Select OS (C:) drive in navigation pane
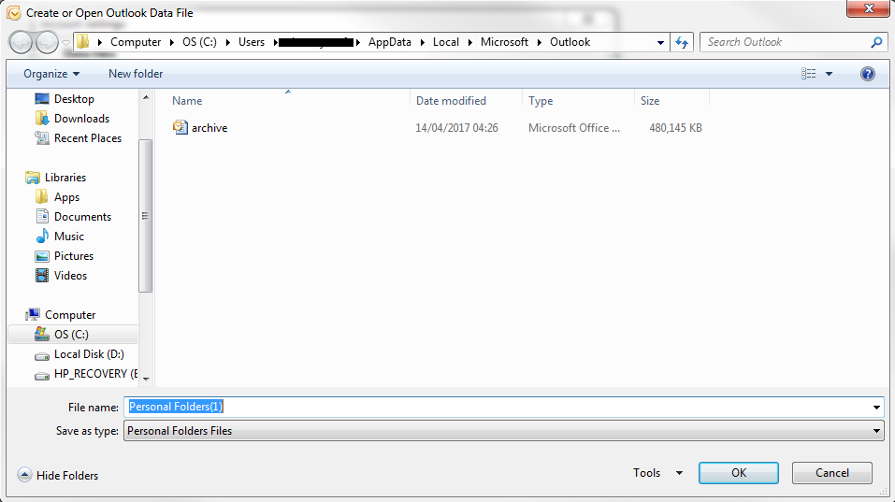This screenshot has width=895, height=502. pyautogui.click(x=73, y=335)
